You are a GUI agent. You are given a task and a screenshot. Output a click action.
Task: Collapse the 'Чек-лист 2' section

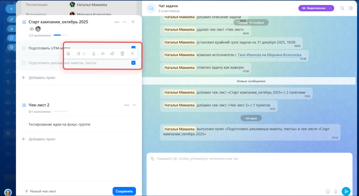[x=134, y=105]
